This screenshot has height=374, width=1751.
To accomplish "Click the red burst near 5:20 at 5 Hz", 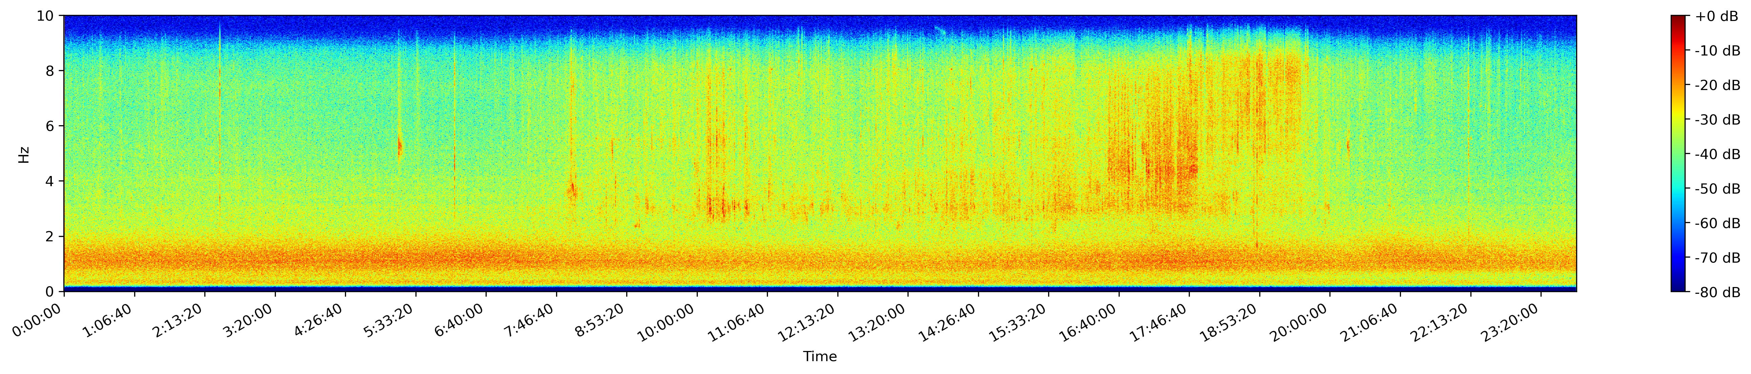I will coord(400,147).
